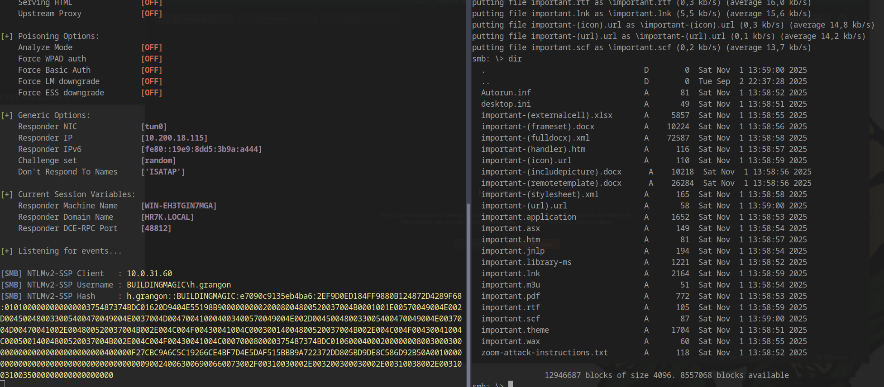The width and height of the screenshot is (884, 387).
Task: Click the blocks available summary line
Action: [x=667, y=375]
